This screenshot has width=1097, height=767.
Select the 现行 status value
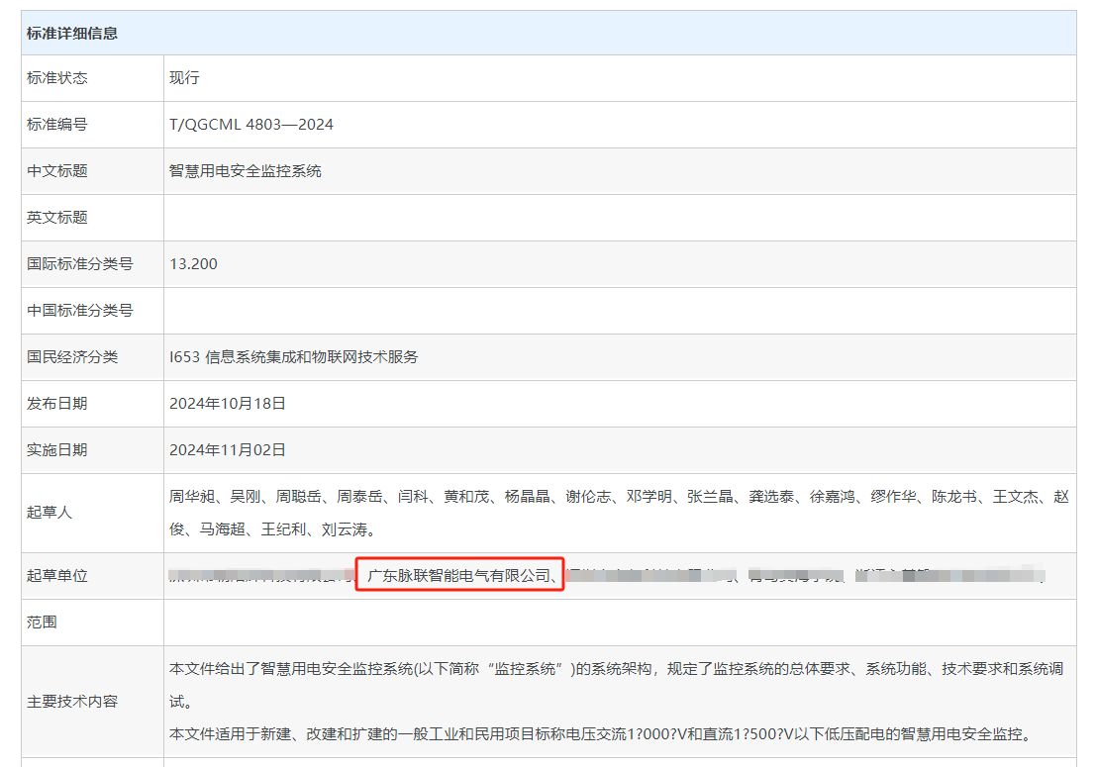(x=185, y=78)
